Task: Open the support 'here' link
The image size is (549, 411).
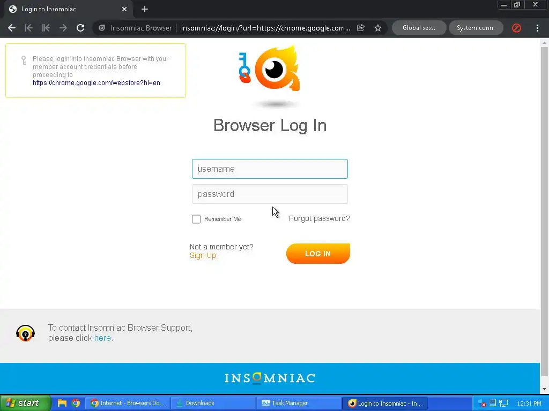Action: 102,338
